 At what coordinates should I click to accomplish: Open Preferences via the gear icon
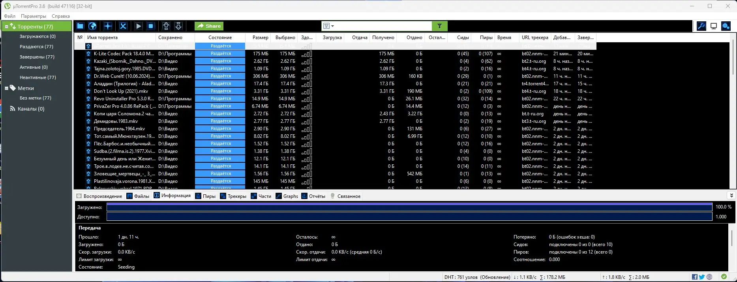pyautogui.click(x=726, y=26)
